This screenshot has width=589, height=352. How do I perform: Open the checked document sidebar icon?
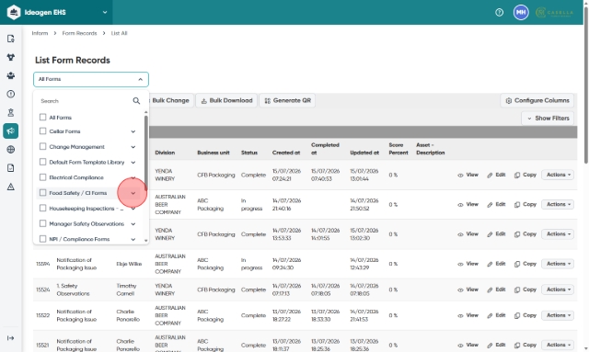tap(10, 168)
